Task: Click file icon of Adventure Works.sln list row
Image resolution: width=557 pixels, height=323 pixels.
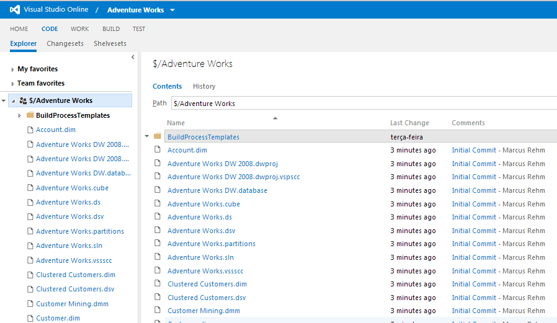Action: pyautogui.click(x=158, y=257)
